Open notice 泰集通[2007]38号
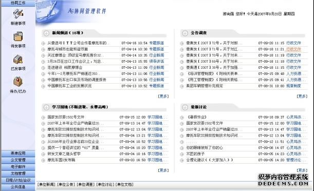 214,68
